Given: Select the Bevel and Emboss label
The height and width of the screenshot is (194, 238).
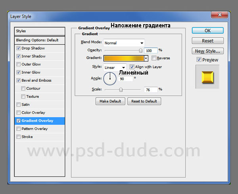Looking at the screenshot, I should pyautogui.click(x=36, y=81).
